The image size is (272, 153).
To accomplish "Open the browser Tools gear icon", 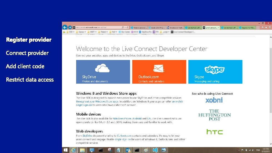I will click(270, 27).
